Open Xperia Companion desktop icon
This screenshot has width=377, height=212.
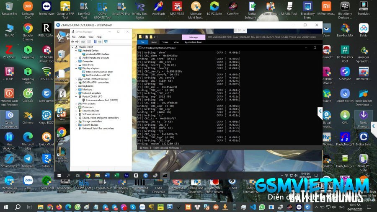click(9, 119)
